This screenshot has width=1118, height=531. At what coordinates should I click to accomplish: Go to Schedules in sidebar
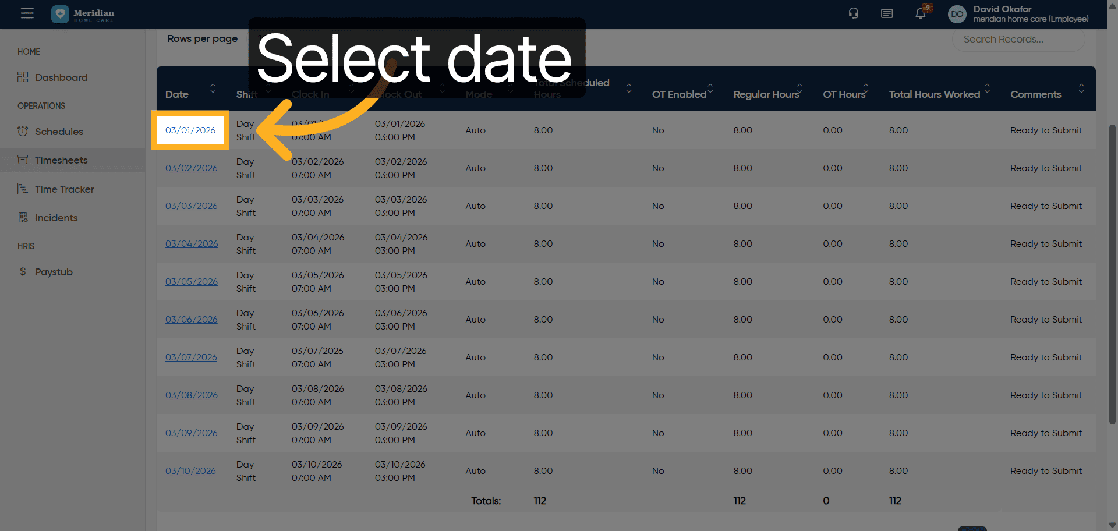[x=59, y=132]
